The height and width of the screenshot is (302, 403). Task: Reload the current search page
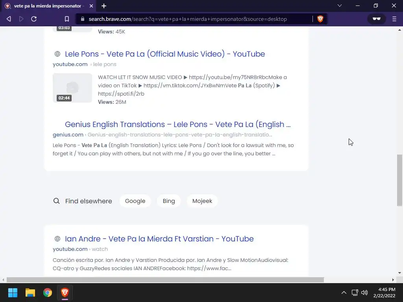pyautogui.click(x=34, y=19)
